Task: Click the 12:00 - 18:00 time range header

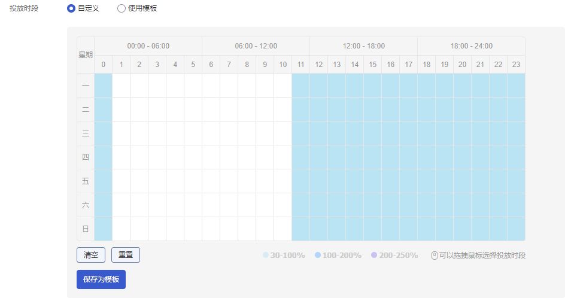Action: [x=363, y=46]
